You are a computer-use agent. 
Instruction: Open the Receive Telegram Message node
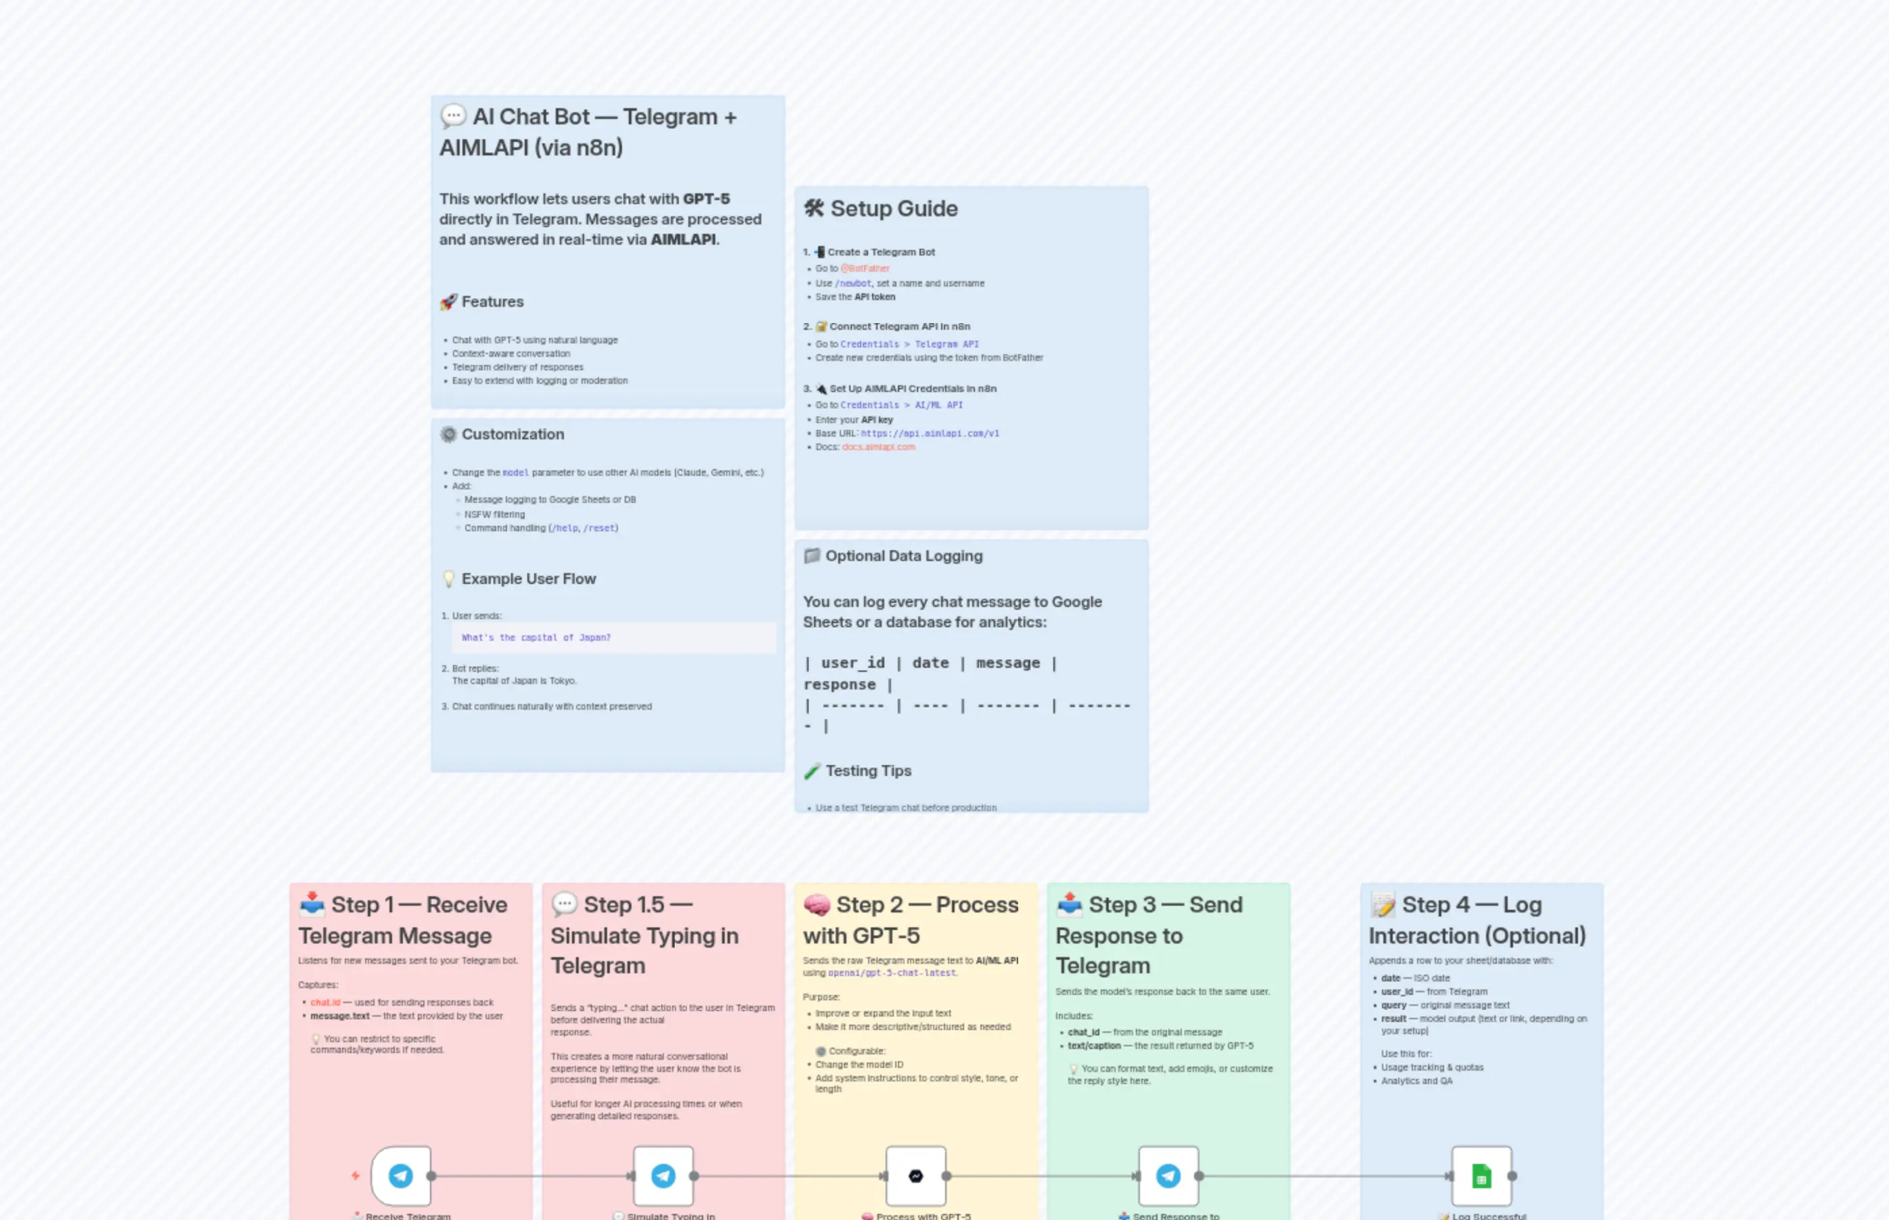pyautogui.click(x=401, y=1175)
